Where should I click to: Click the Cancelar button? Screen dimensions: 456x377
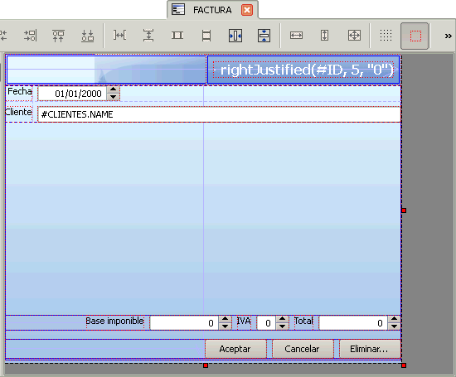coord(302,349)
